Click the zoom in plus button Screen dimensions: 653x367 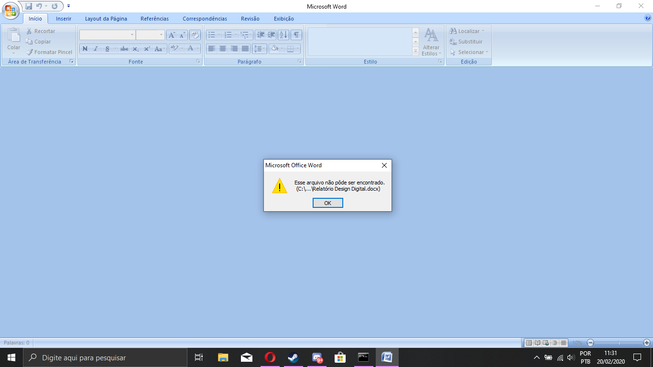click(x=647, y=343)
